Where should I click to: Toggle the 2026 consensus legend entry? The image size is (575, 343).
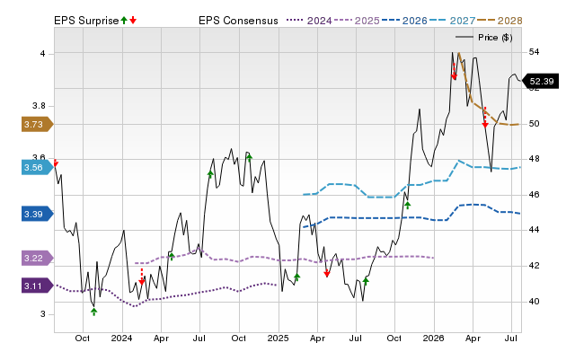(x=404, y=21)
